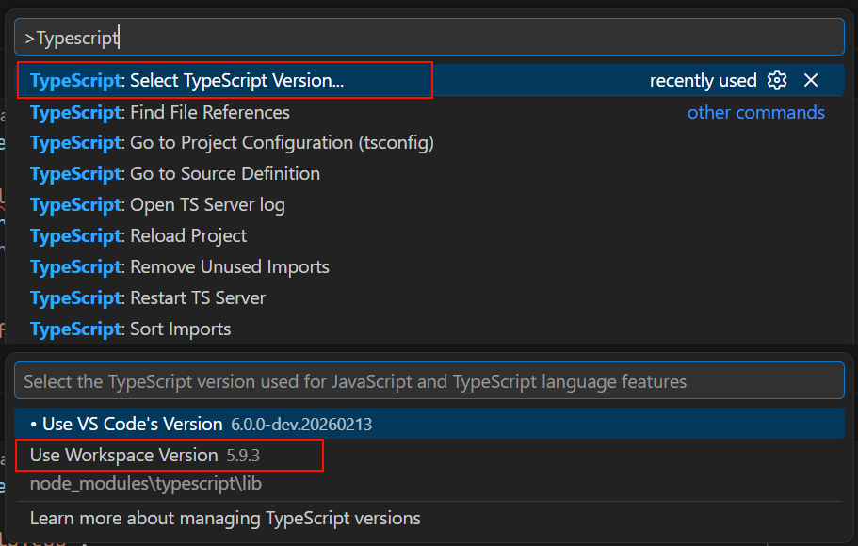Screen dimensions: 858x546
Task: Choose TypeScript: Find File References
Action: click(x=160, y=112)
